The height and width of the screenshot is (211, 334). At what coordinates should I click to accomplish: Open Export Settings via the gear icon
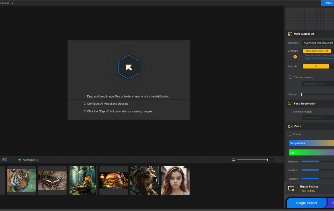[x=291, y=189]
